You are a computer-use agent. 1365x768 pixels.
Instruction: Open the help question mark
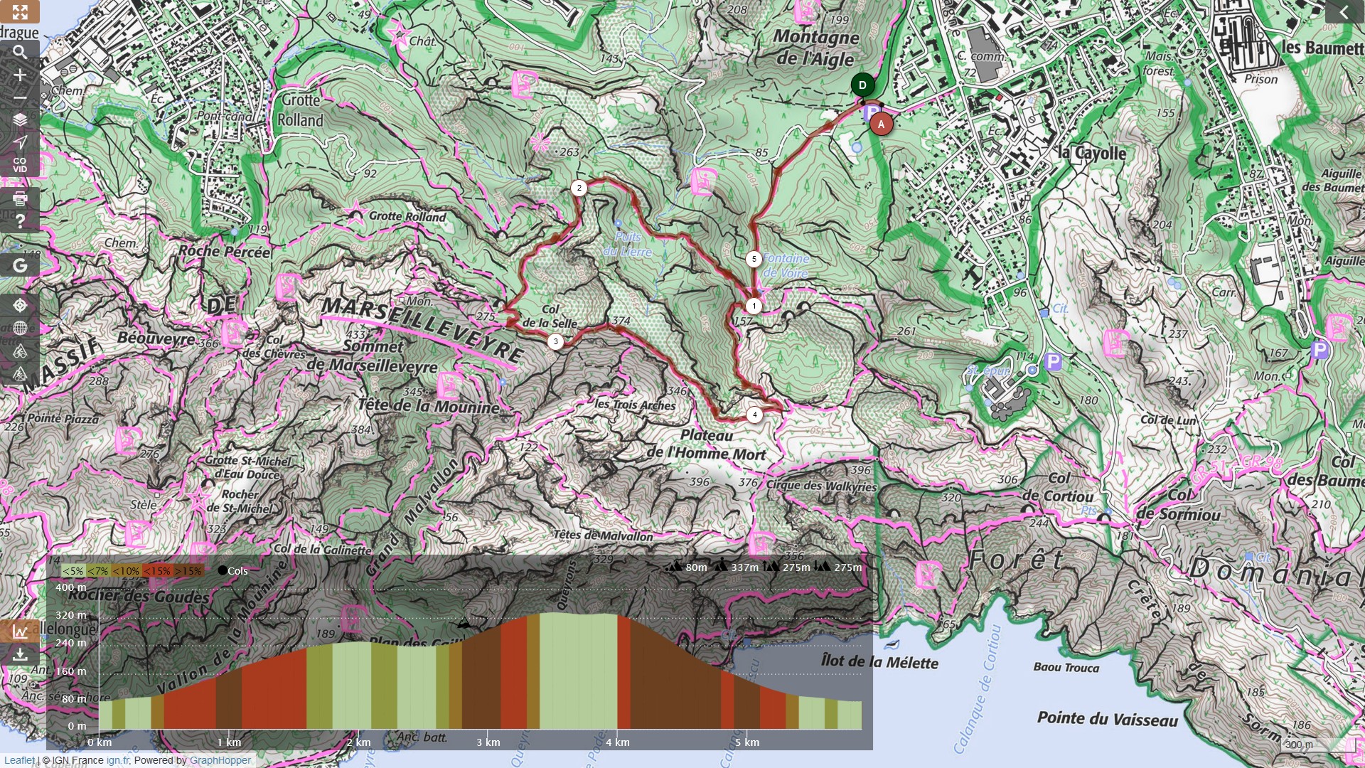[x=20, y=221]
